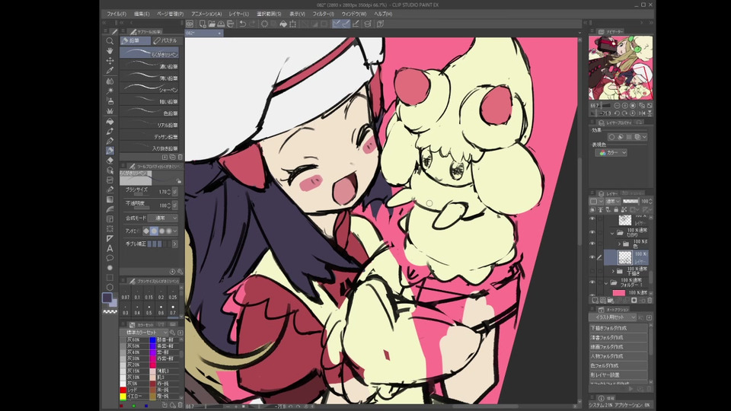Run 下描きフォルダ作成 auto action
The image size is (731, 411).
tap(618, 328)
